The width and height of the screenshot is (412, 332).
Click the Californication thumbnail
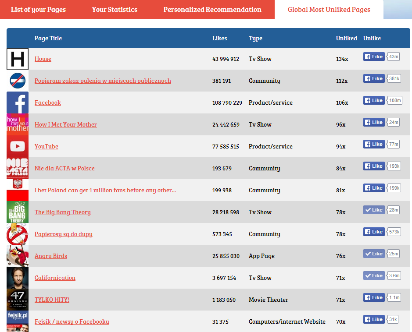pyautogui.click(x=18, y=278)
